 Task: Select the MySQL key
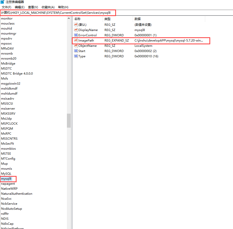[x=6, y=174]
